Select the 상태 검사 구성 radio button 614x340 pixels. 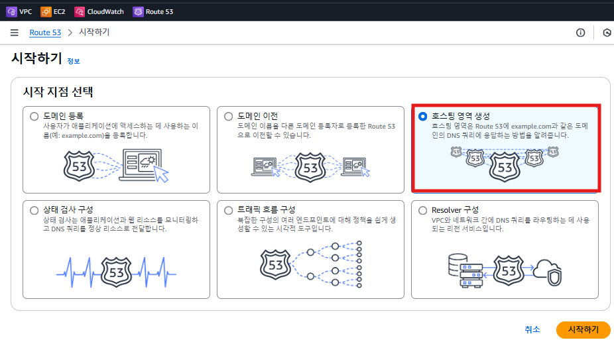34,211
